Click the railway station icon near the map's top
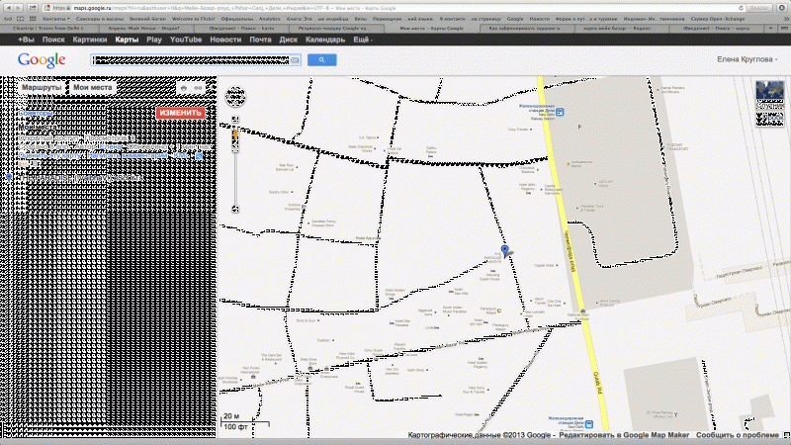 click(560, 112)
